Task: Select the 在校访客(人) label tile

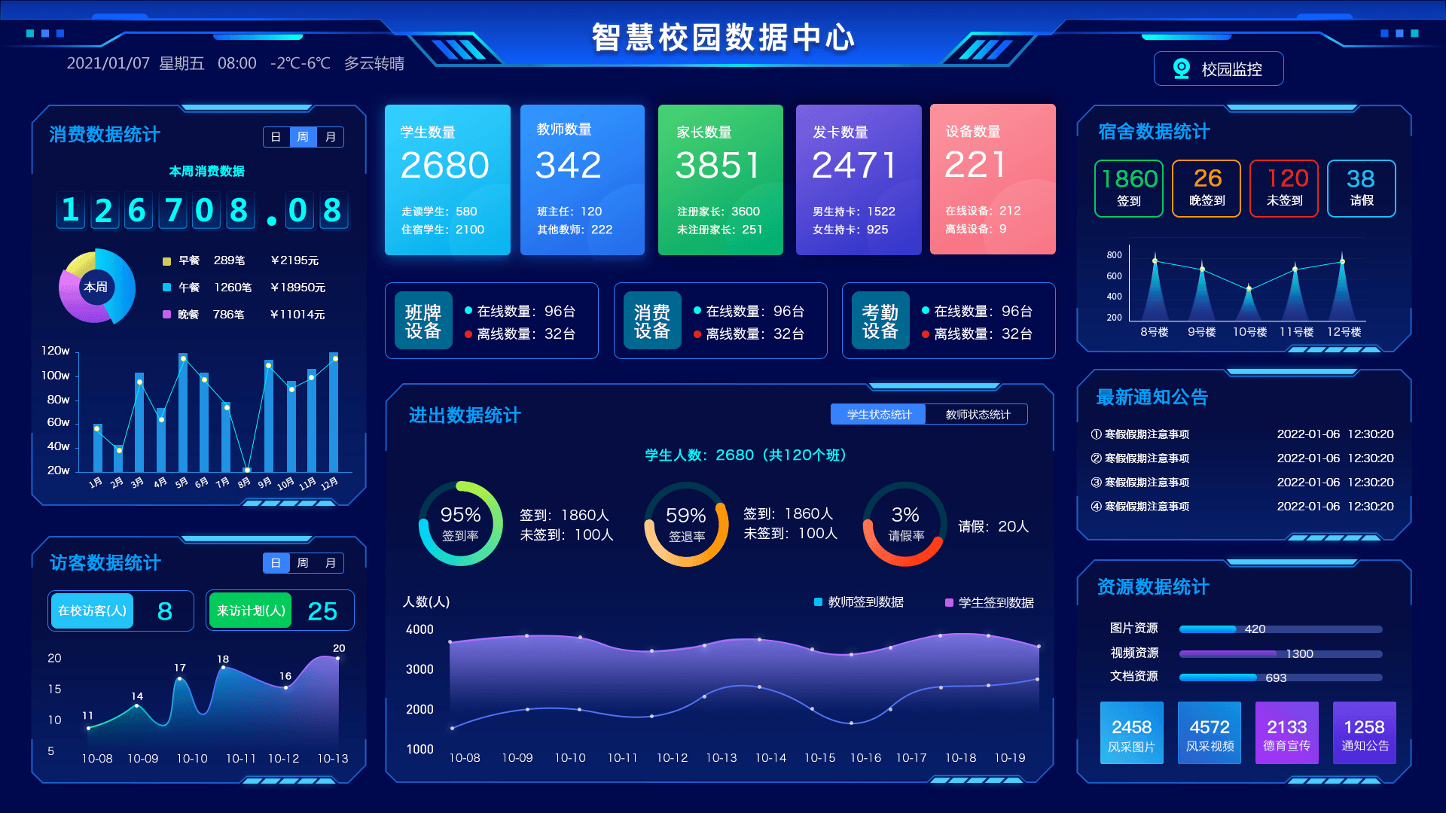Action: [x=92, y=611]
